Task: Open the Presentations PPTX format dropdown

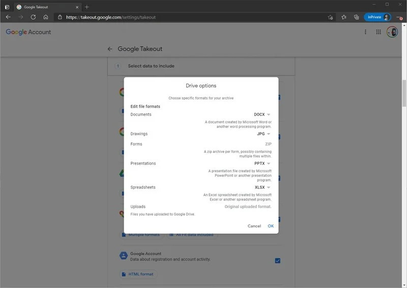Action: (x=263, y=164)
